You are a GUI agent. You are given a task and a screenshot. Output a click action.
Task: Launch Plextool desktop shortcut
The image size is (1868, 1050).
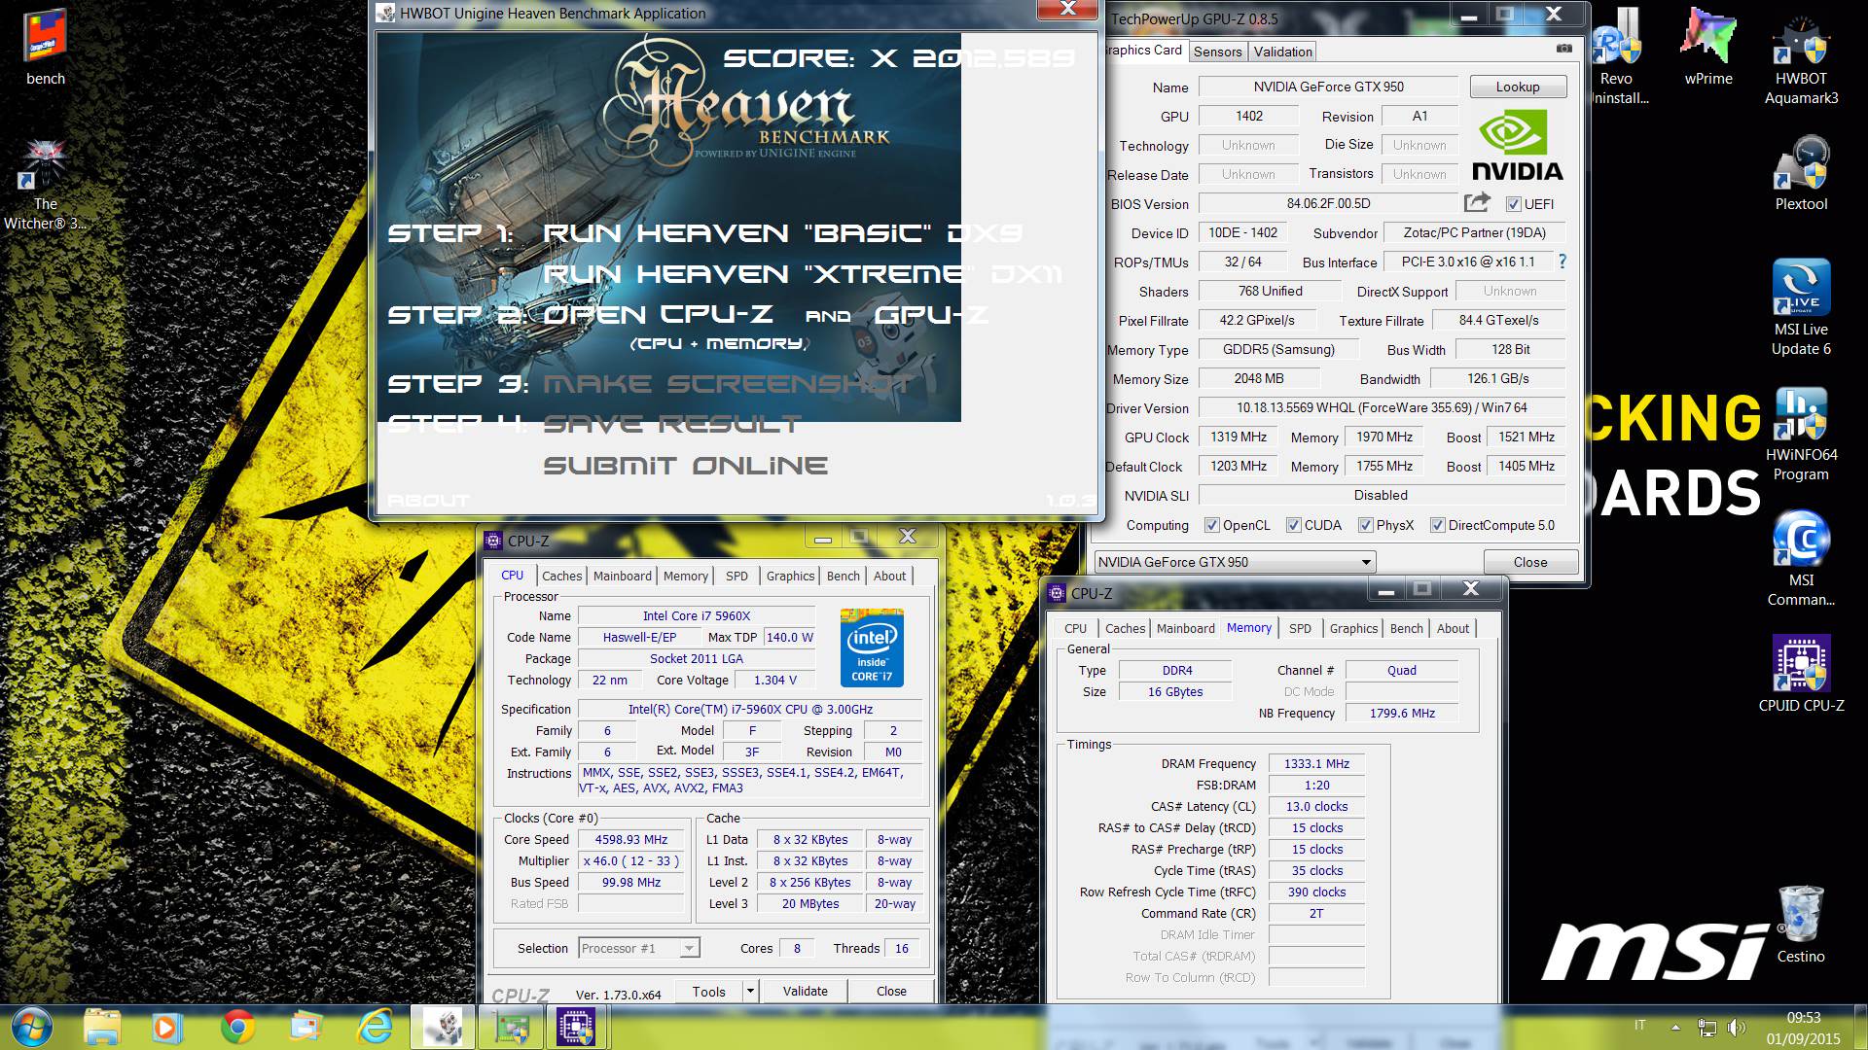pos(1801,173)
